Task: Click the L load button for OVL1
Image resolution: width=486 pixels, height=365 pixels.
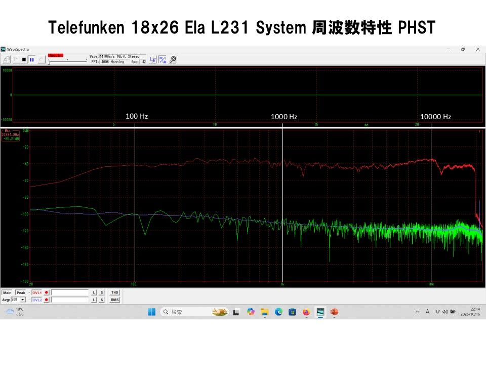Action: coord(94,293)
